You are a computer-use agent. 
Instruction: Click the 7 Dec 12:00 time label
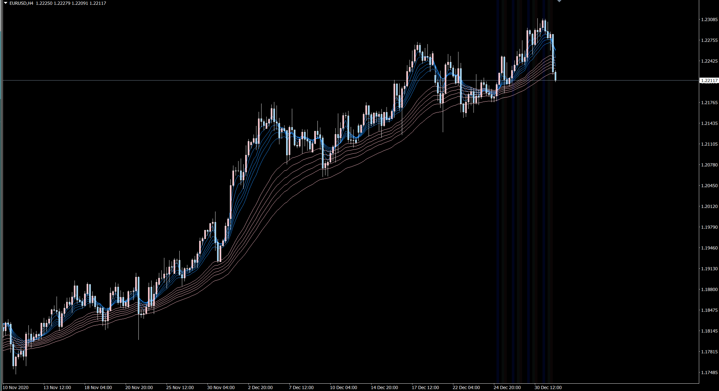[x=301, y=387]
